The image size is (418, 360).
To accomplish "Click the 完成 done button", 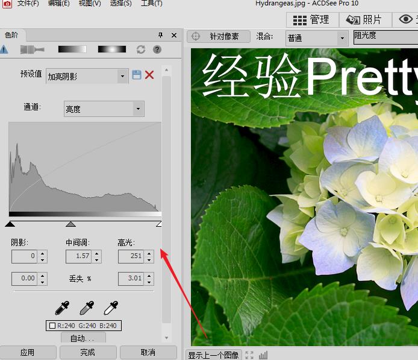I will click(88, 353).
